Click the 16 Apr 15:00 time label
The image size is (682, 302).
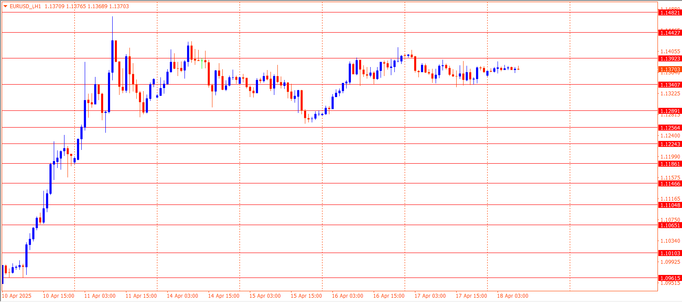(389, 296)
